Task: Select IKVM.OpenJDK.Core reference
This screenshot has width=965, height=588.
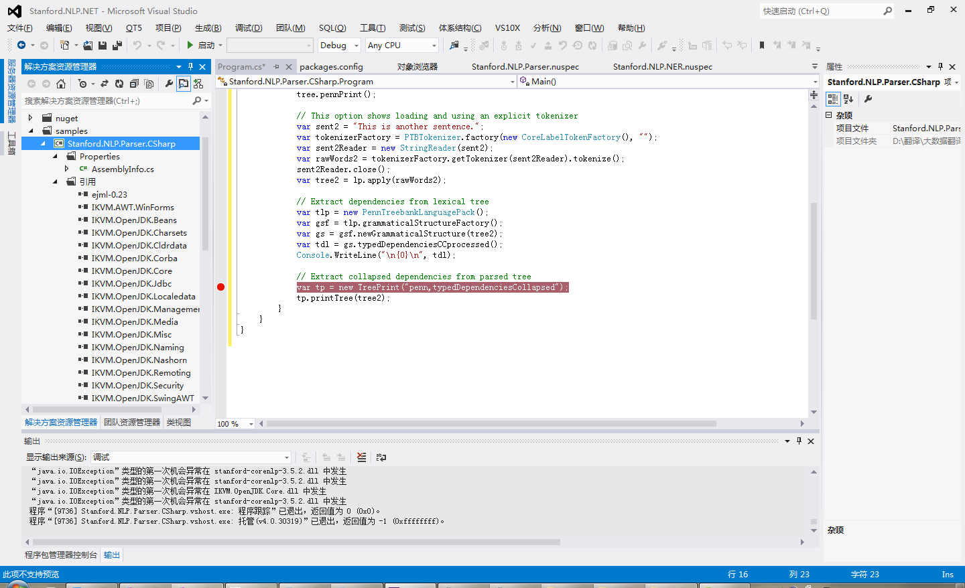Action: [x=131, y=271]
